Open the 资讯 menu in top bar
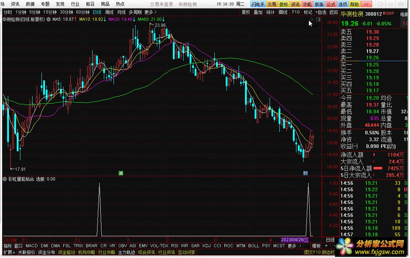 [x=15, y=4]
